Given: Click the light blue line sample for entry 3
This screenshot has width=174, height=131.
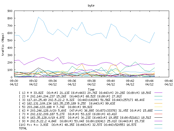Looking at the screenshot, I should point(158,100).
